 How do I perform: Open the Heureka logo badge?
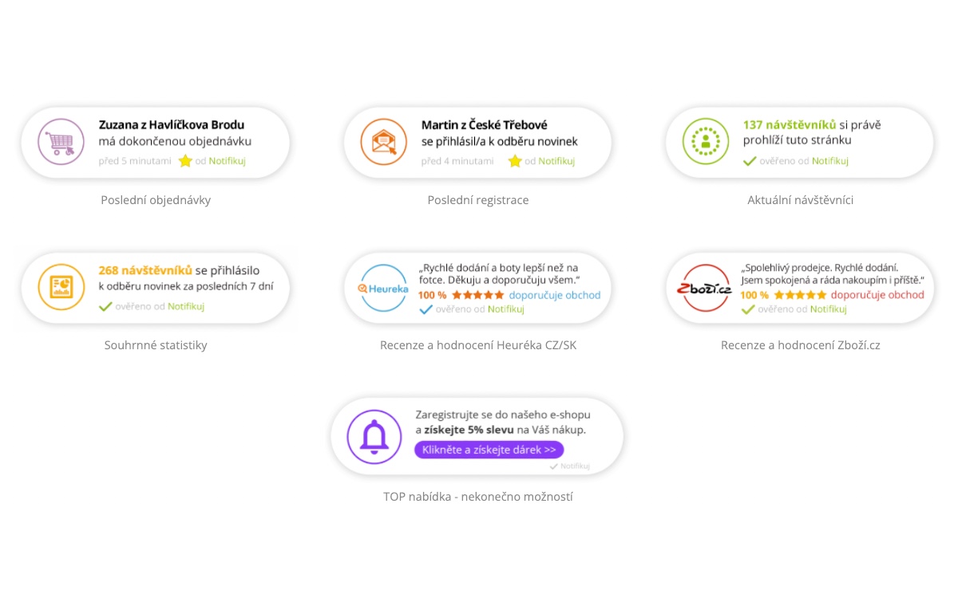click(x=383, y=288)
